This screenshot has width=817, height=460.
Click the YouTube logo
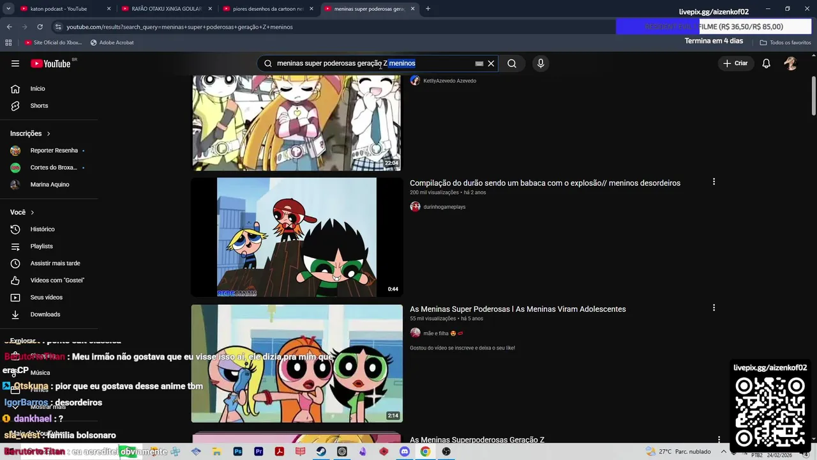coord(50,63)
